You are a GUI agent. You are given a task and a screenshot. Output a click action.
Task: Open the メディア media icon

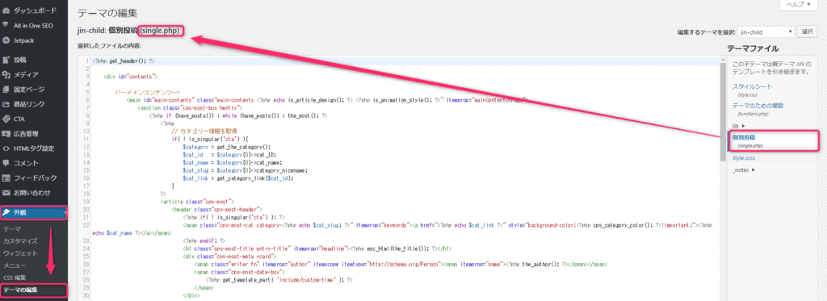click(6, 74)
